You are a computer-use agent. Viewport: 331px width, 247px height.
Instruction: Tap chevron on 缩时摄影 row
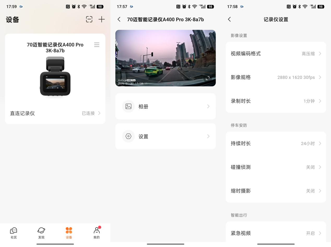point(320,191)
